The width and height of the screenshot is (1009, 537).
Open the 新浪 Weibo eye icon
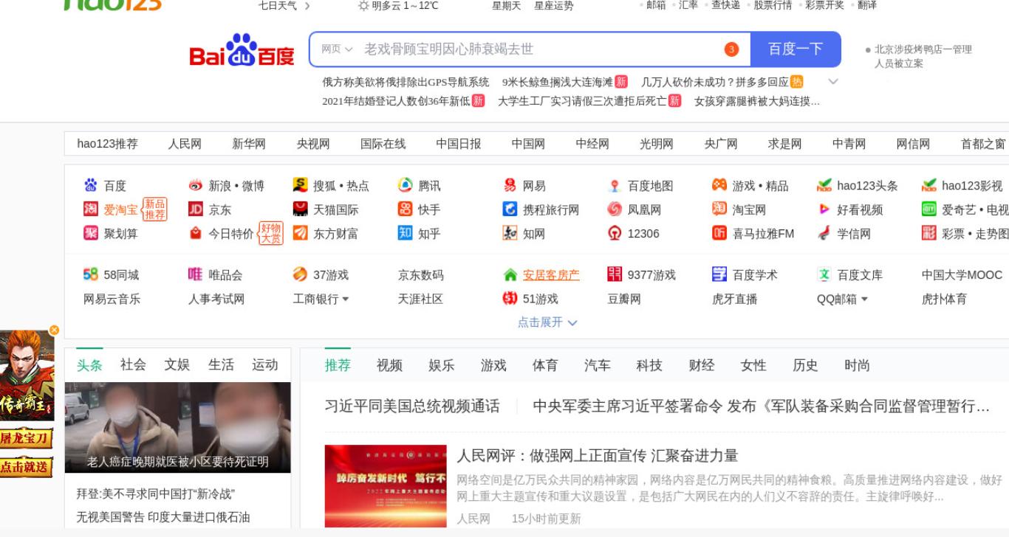(x=195, y=185)
